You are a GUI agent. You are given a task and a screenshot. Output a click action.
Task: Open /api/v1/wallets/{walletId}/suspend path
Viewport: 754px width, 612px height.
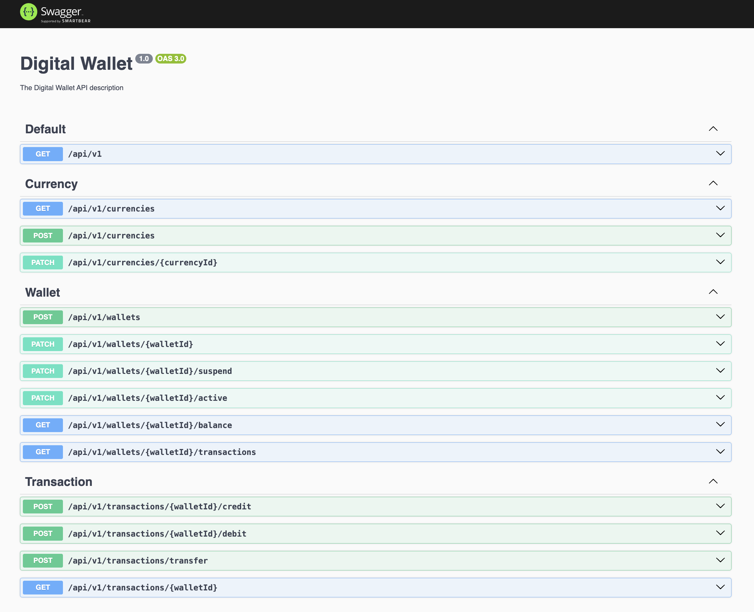[x=150, y=371]
